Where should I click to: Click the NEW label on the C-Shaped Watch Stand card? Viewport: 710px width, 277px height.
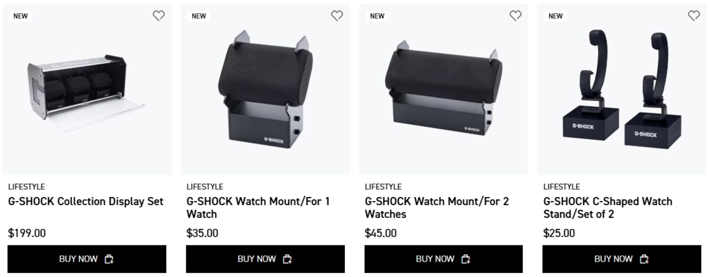pyautogui.click(x=556, y=15)
